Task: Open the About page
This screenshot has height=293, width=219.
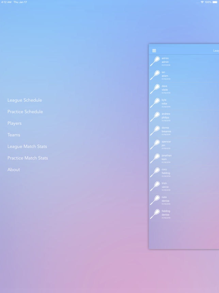Action: click(14, 170)
